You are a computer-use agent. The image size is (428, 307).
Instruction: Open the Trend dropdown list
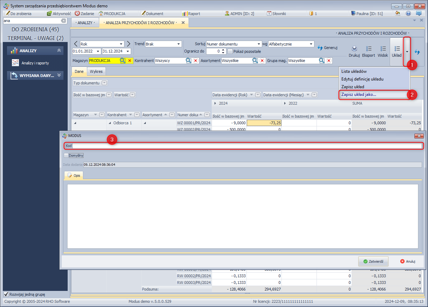(x=178, y=44)
